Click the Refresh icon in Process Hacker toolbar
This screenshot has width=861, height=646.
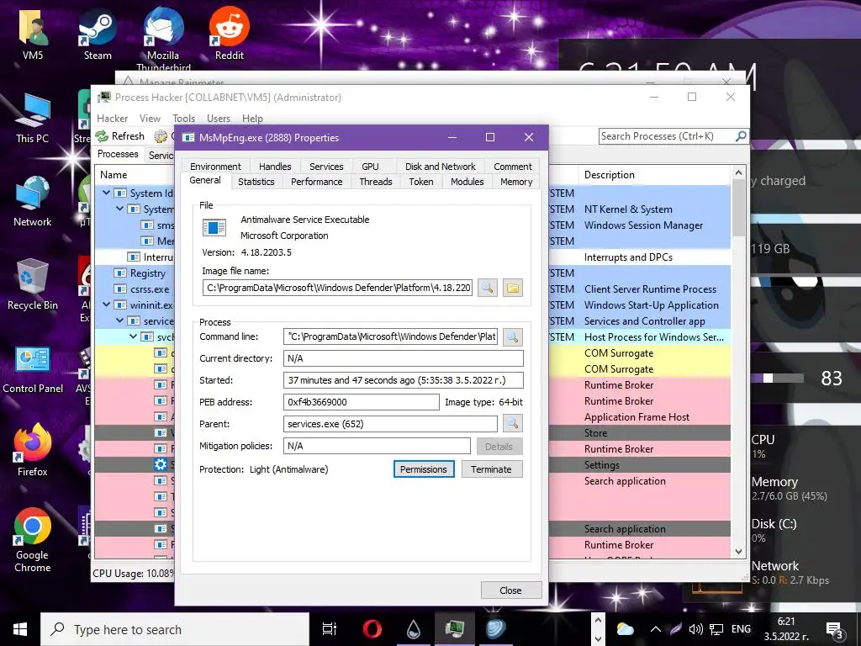102,136
